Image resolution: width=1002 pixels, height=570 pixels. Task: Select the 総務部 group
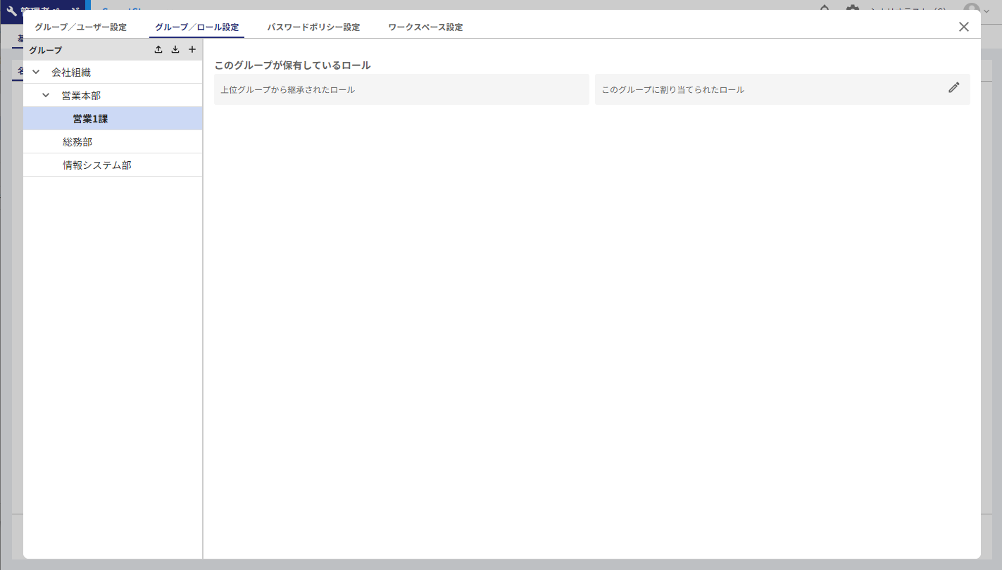click(77, 142)
